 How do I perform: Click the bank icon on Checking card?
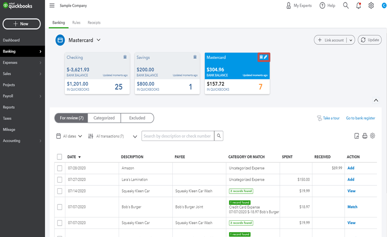coord(125,57)
